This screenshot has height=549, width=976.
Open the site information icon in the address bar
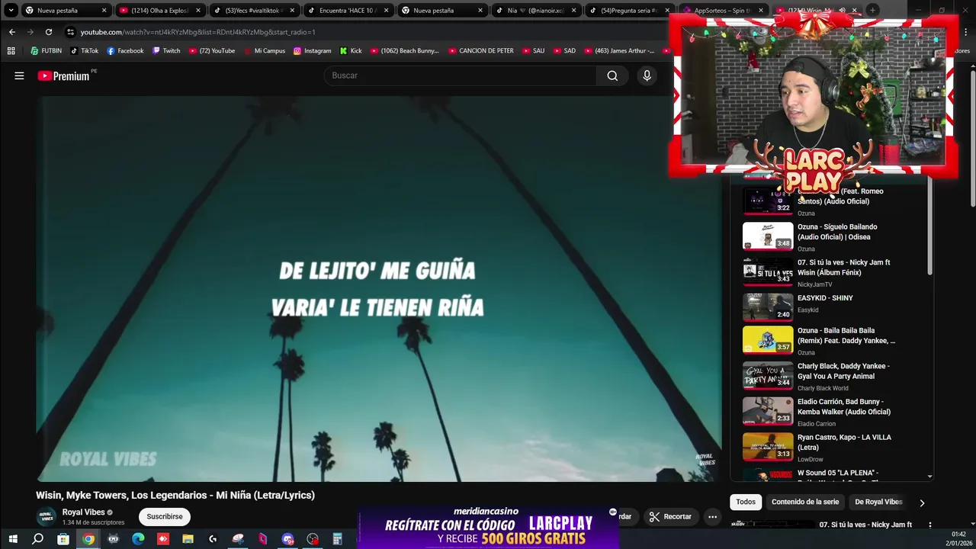tap(70, 32)
